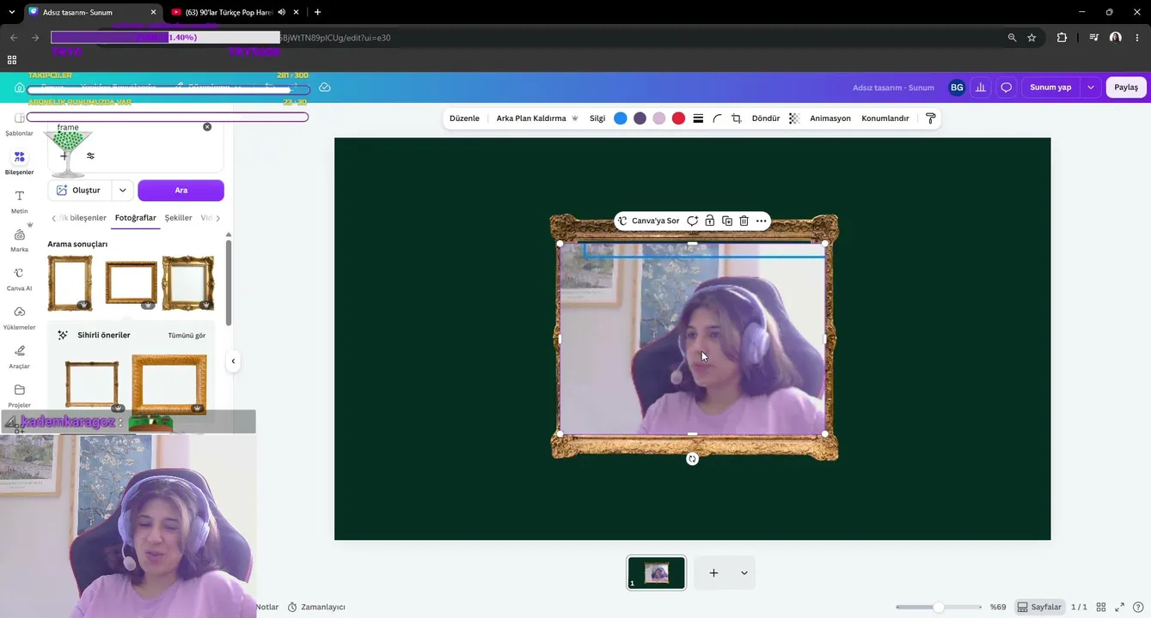Open the Araçlar tools panel

[19, 356]
